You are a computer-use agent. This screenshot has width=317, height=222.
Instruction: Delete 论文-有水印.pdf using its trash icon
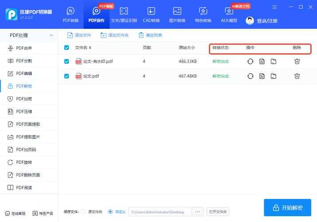click(297, 61)
